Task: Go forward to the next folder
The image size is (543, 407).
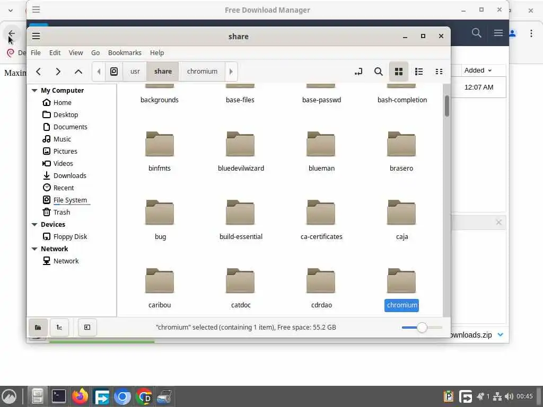Action: pos(58,72)
